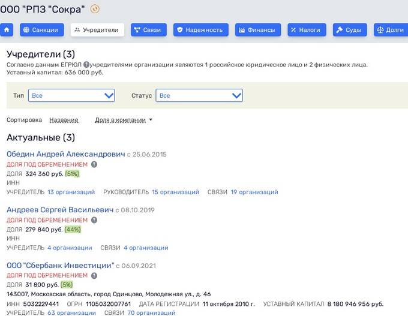This screenshot has width=408, height=316.
Task: Click the share amount 279 840 руб.
Action: 44,230
